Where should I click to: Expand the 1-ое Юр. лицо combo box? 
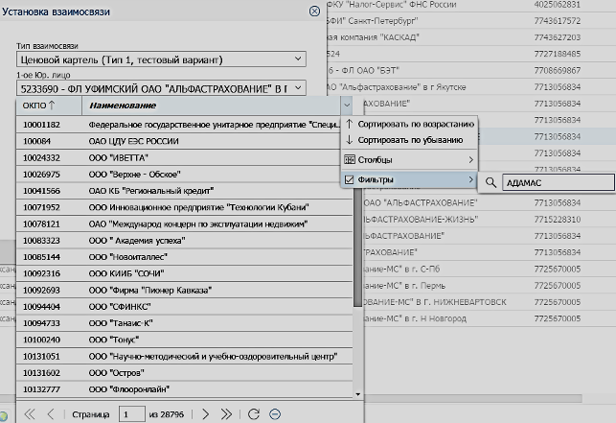point(298,87)
